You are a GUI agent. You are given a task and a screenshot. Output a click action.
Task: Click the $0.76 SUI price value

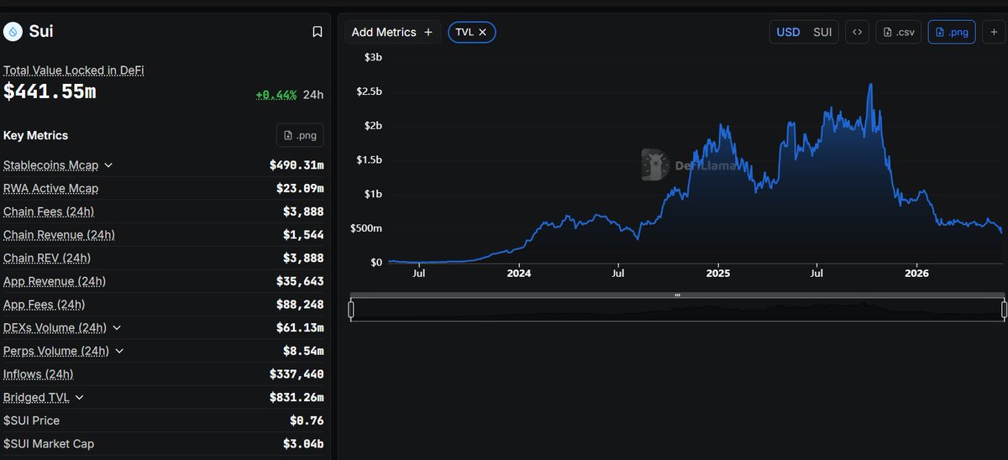(307, 421)
